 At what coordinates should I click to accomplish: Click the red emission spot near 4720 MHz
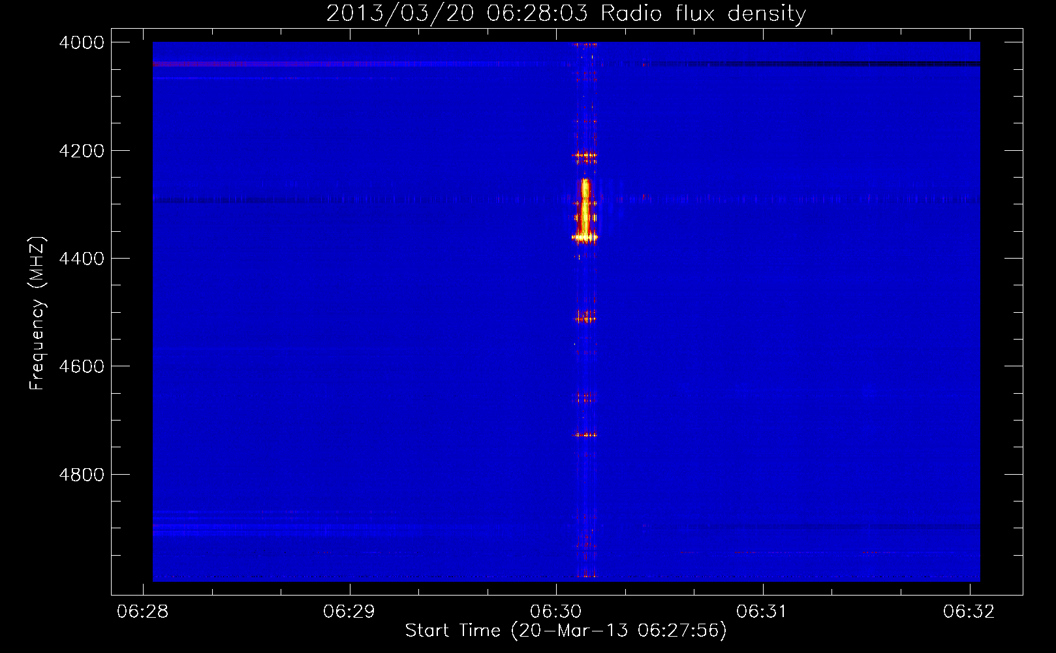click(x=585, y=434)
